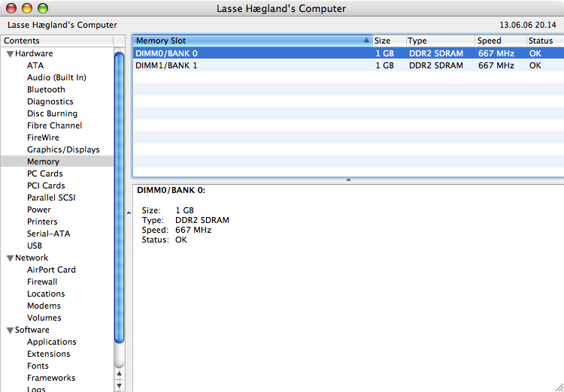Select Locations under Network
The image size is (564, 392).
tap(46, 294)
